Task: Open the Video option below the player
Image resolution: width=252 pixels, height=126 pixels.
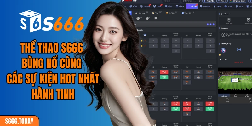Action: point(227,100)
